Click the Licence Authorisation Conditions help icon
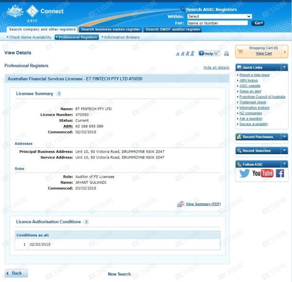This screenshot has height=282, width=292. [x=86, y=222]
